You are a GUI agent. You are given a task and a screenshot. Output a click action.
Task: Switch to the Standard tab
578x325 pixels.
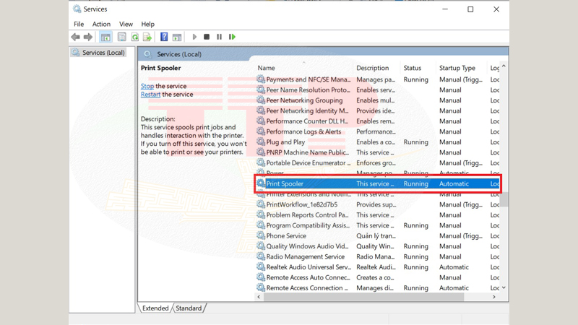tap(189, 308)
